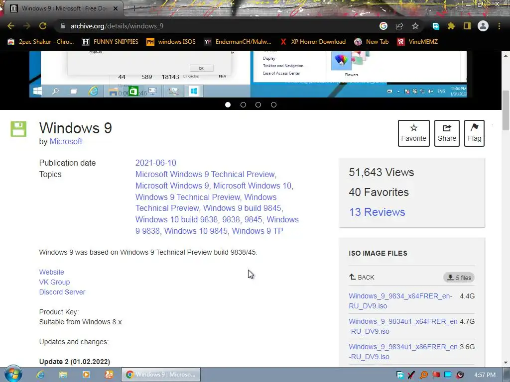Viewport: 510px width, 382px height.
Task: Download all with the 5 files button
Action: tap(459, 278)
